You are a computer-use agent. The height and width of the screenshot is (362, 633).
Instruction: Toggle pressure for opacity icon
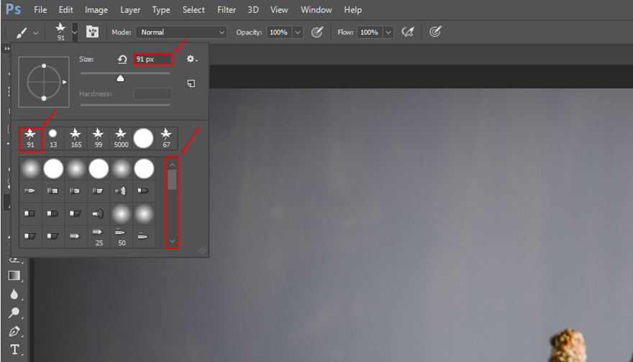pyautogui.click(x=317, y=32)
